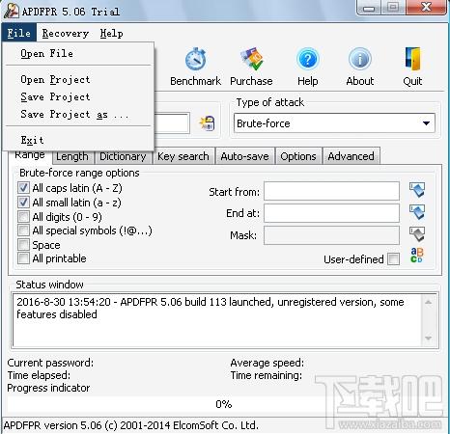Click the Current password label
This screenshot has width=450, height=434.
(50, 363)
